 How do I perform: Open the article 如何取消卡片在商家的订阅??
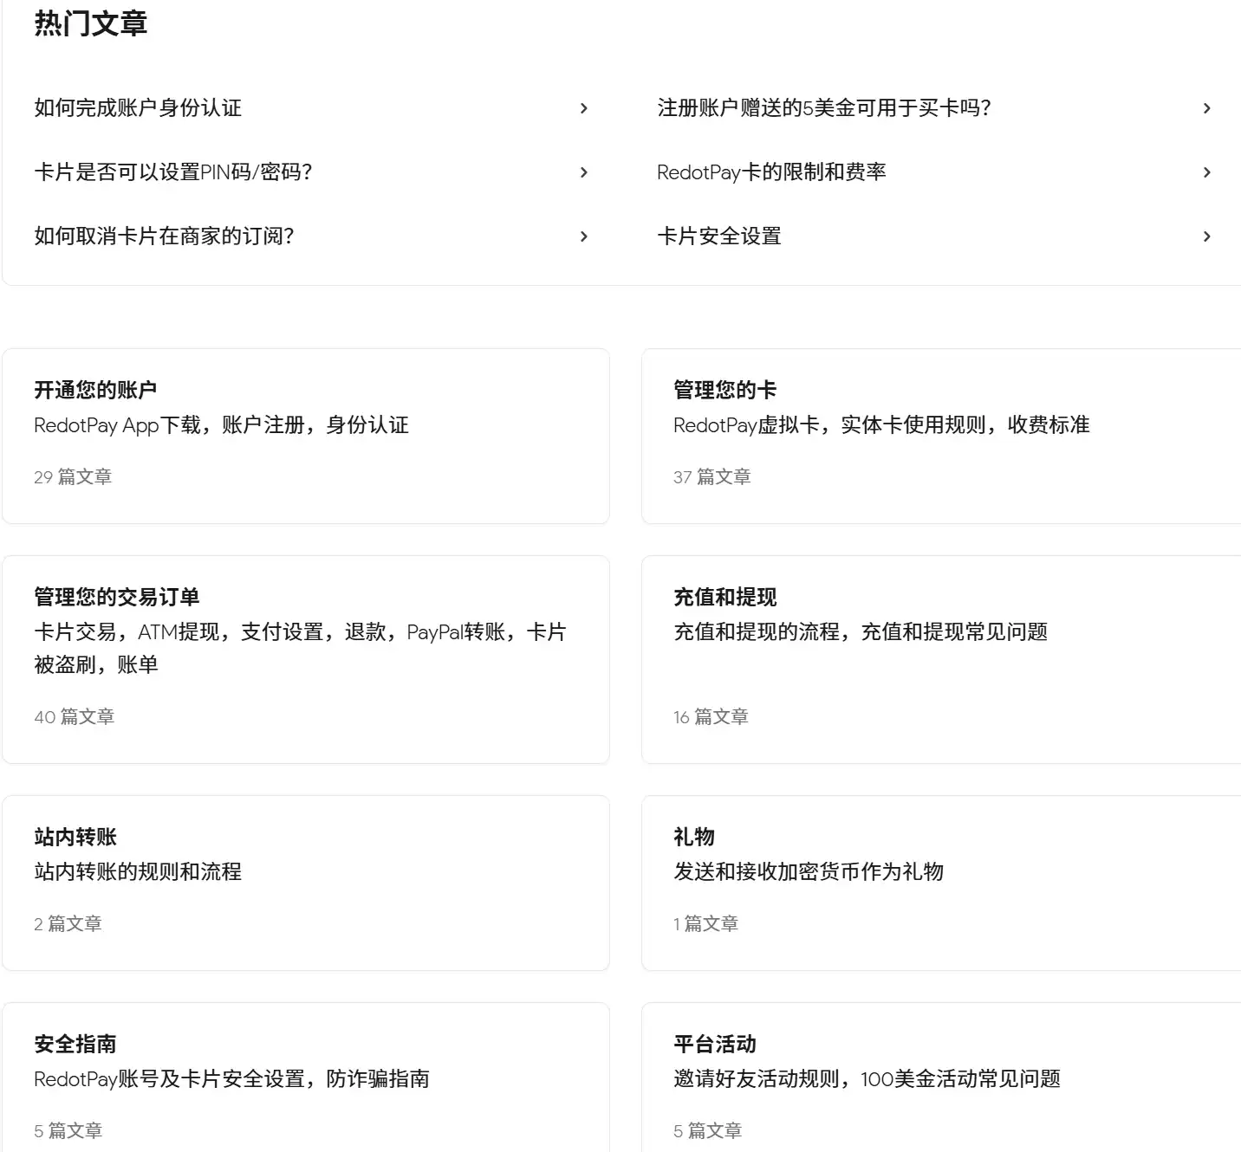(165, 236)
